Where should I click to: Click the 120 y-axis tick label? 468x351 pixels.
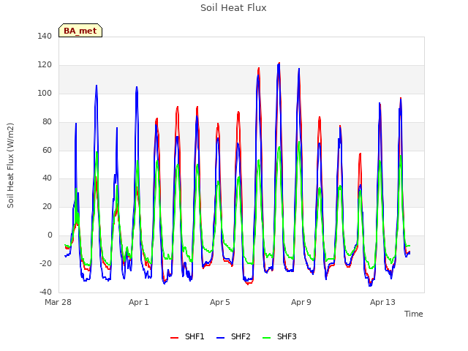(45, 65)
